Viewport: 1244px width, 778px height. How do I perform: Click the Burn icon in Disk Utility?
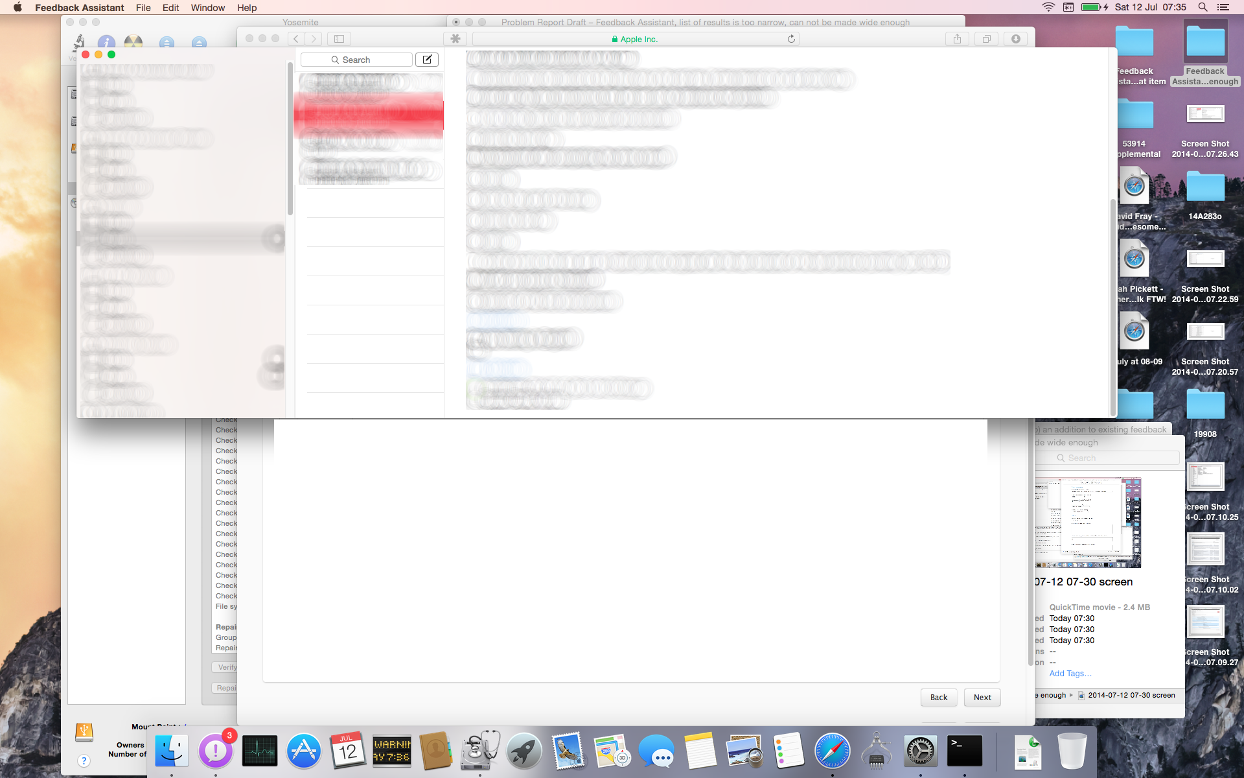tap(133, 43)
